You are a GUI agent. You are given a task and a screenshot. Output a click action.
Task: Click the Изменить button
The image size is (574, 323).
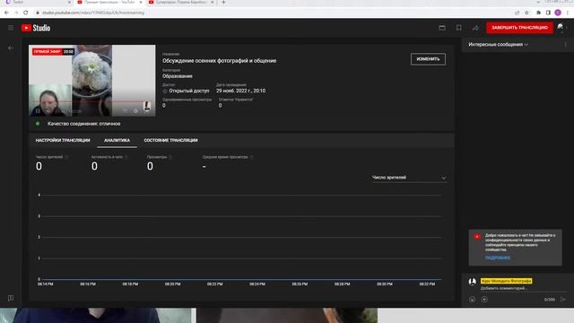pyautogui.click(x=428, y=59)
